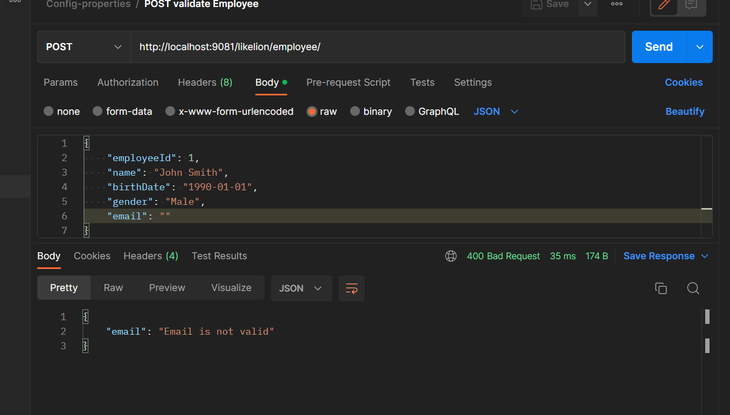Image resolution: width=730 pixels, height=415 pixels.
Task: Switch body format to binary
Action: pos(371,111)
